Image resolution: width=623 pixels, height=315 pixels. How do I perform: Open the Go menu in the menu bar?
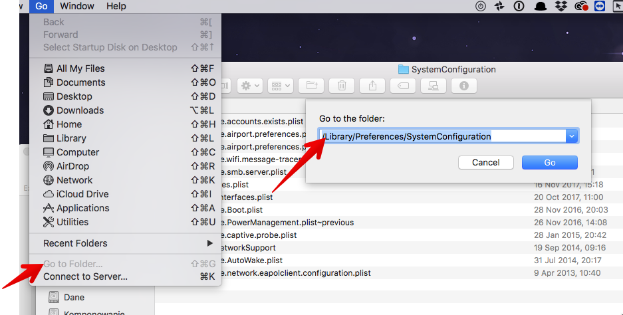[x=41, y=7]
